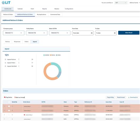Viewport: 140px width, 121px height.
Task: Click the Mark as Unread icon
Action: pos(15,97)
